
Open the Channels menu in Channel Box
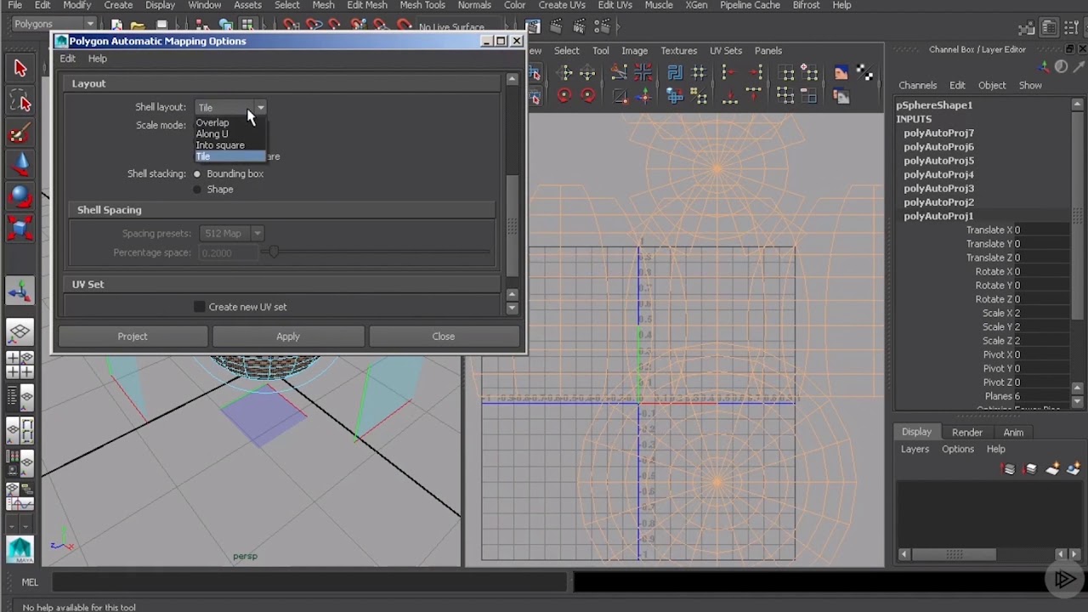pos(918,86)
